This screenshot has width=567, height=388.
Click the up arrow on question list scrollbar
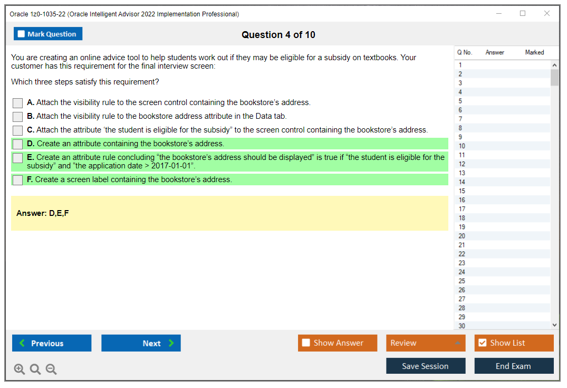click(555, 64)
